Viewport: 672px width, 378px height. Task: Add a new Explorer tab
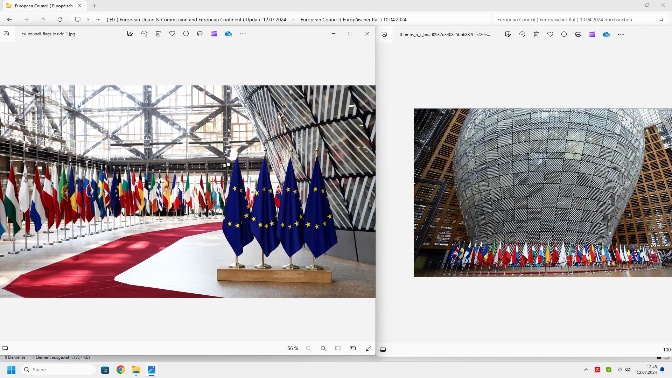pos(95,6)
